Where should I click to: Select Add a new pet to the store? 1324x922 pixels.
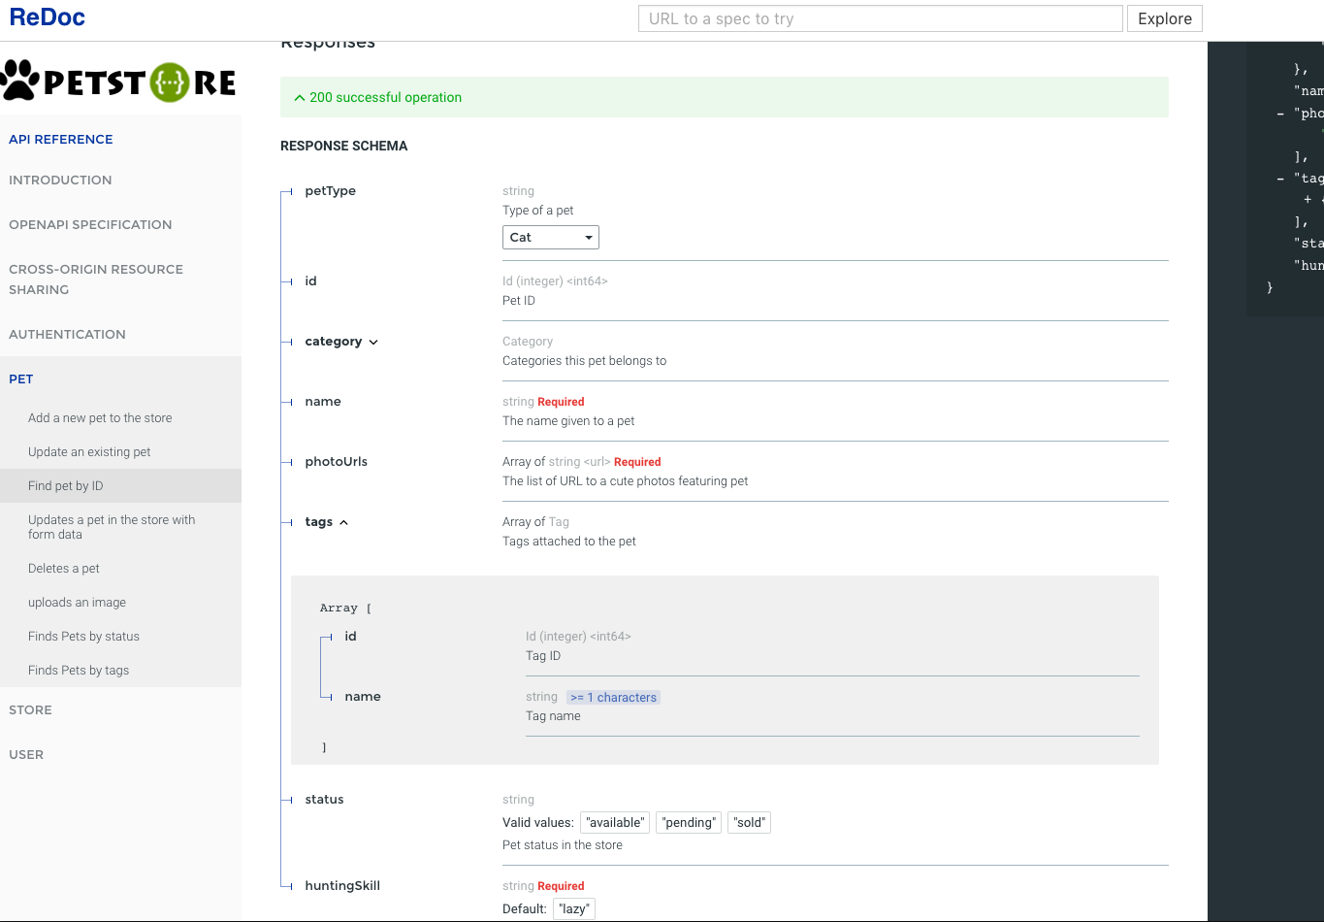(100, 418)
